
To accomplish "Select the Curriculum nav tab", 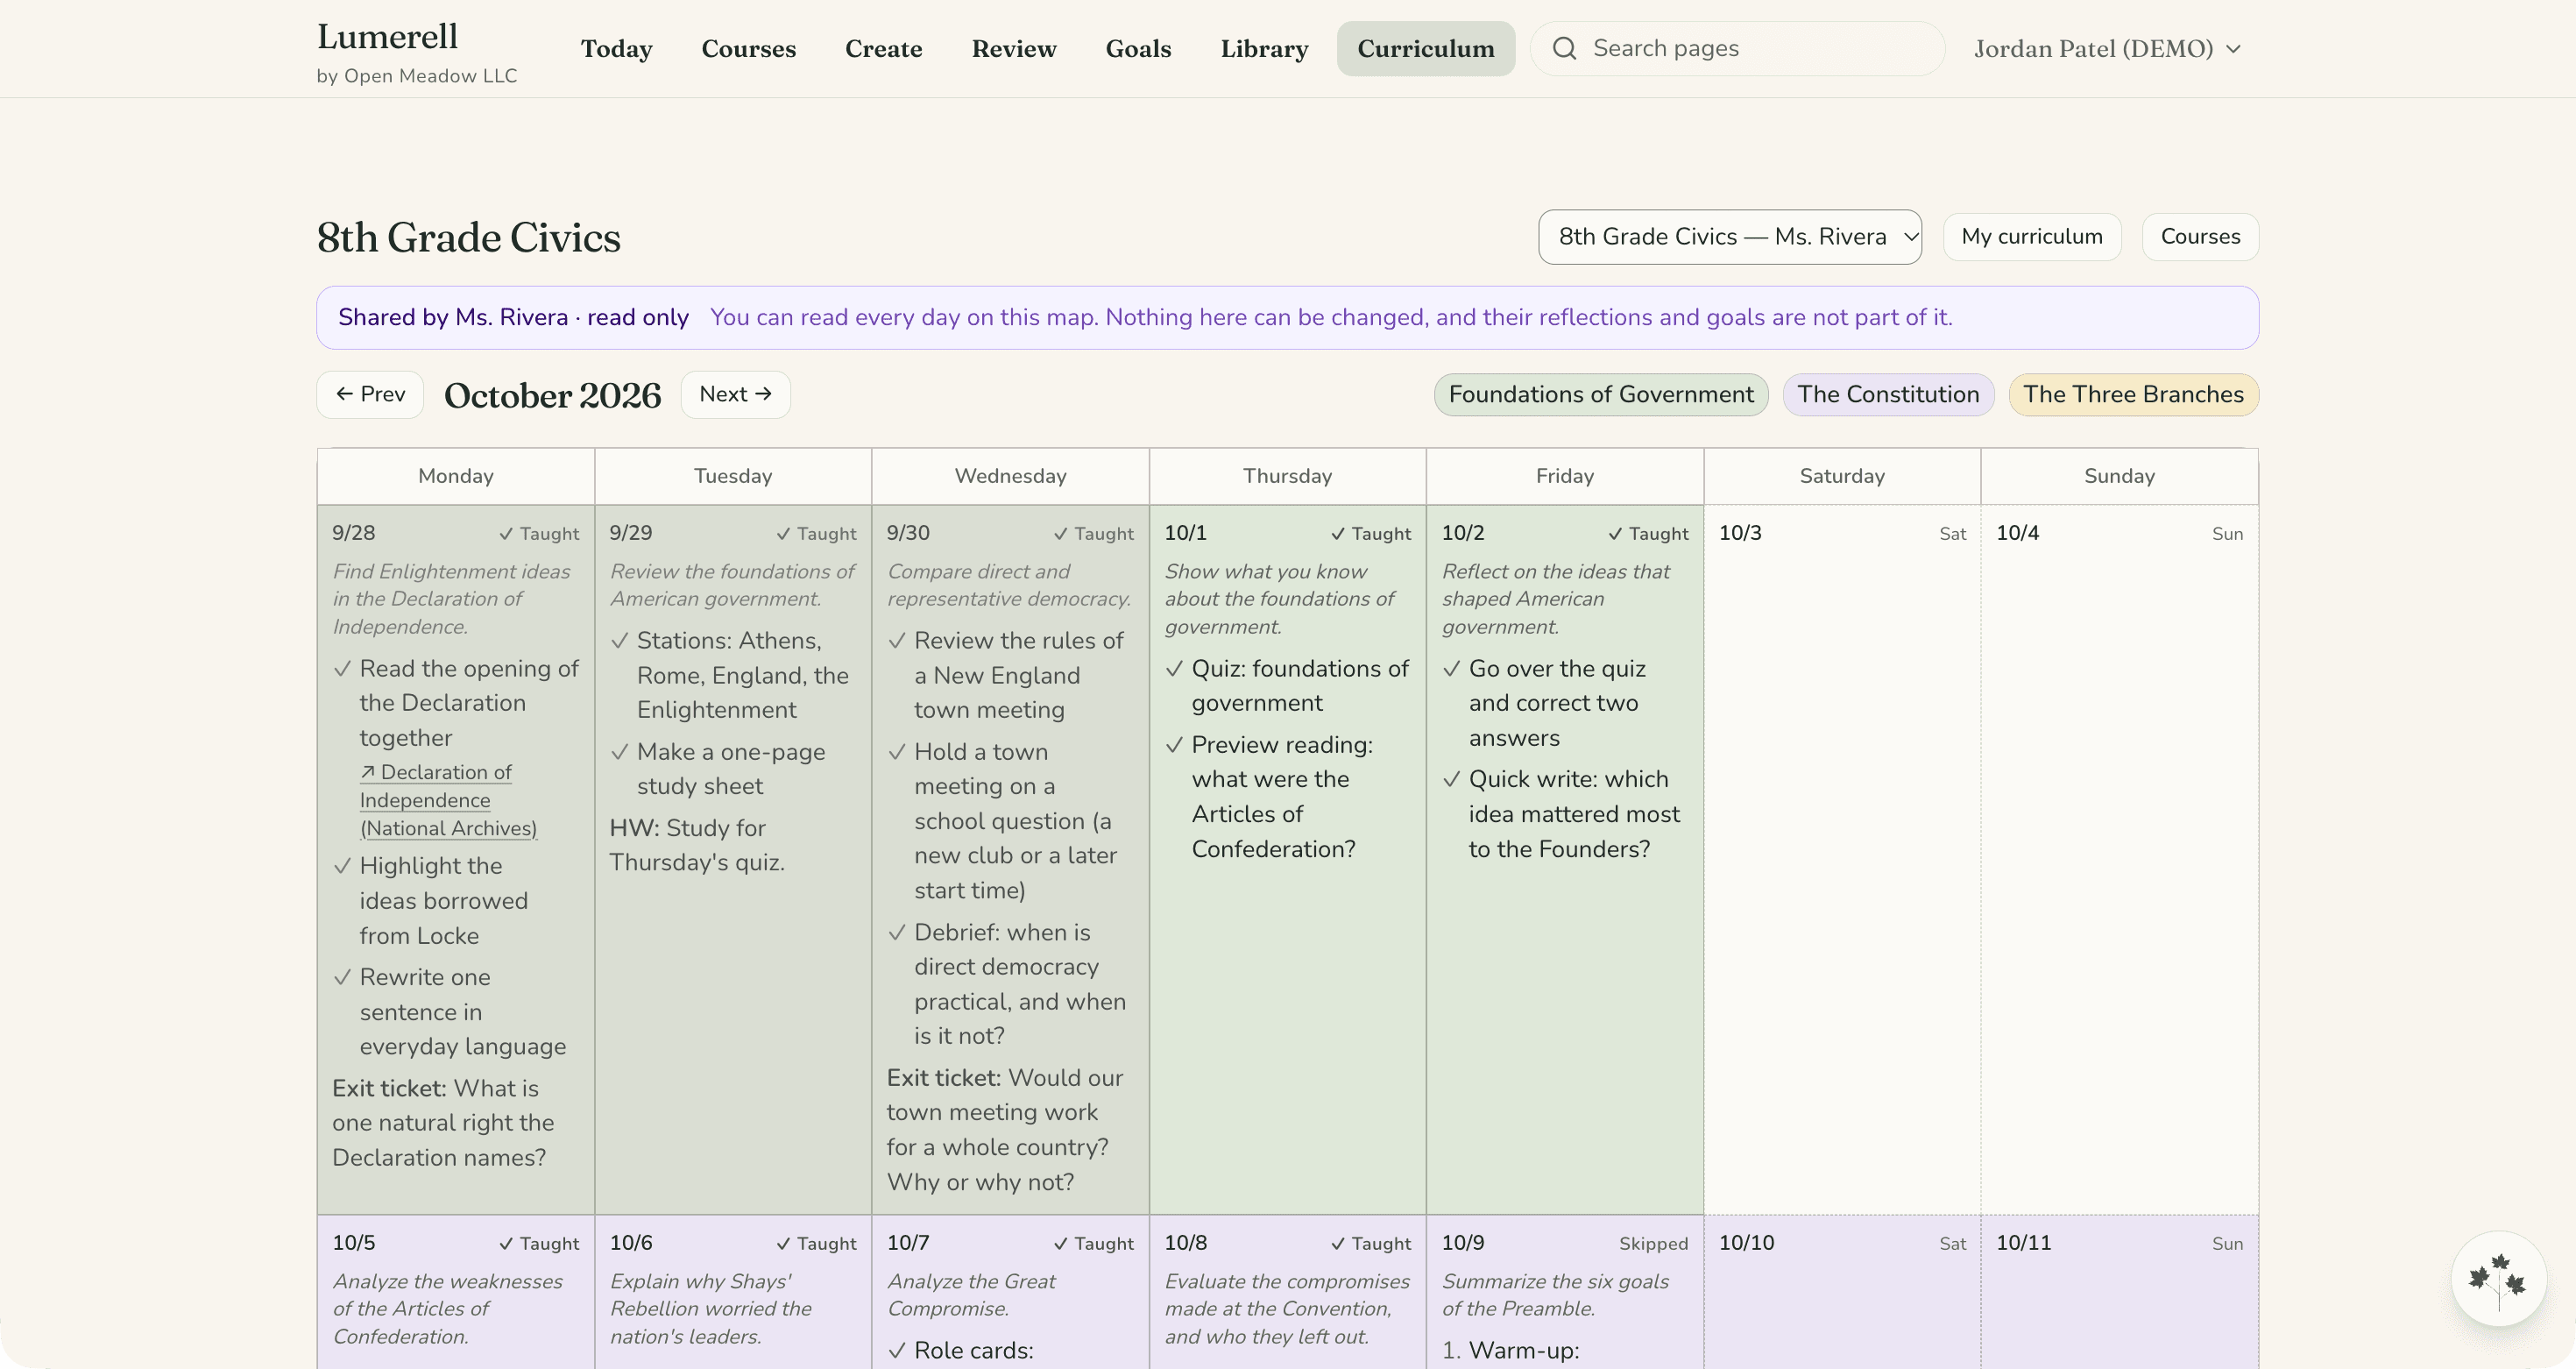I will [x=1425, y=48].
